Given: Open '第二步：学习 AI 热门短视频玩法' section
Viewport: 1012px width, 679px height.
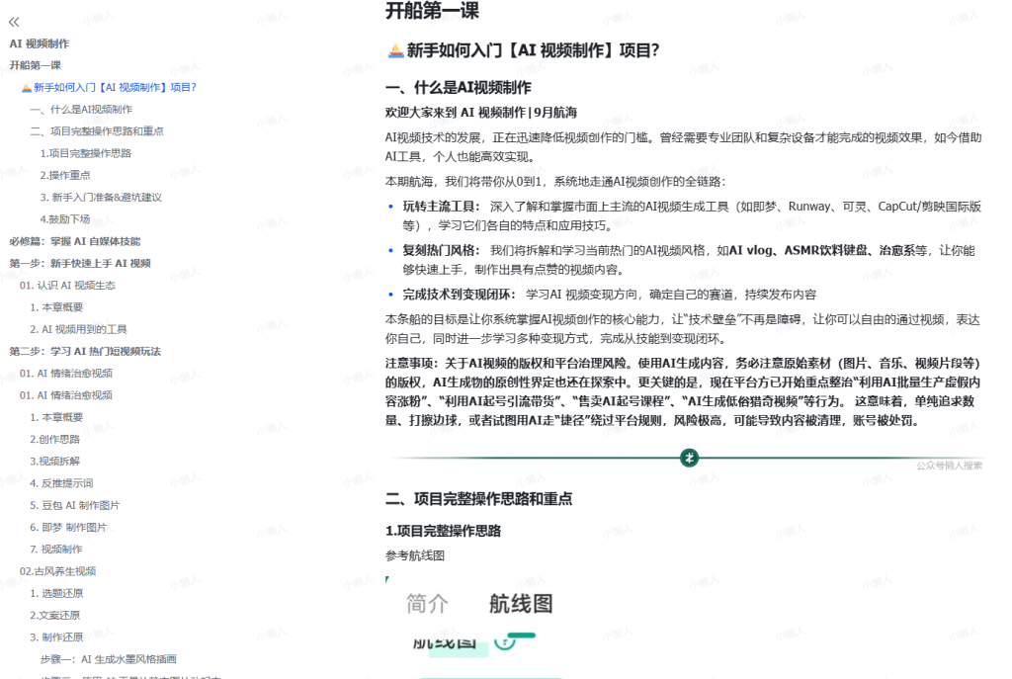Looking at the screenshot, I should (x=85, y=351).
